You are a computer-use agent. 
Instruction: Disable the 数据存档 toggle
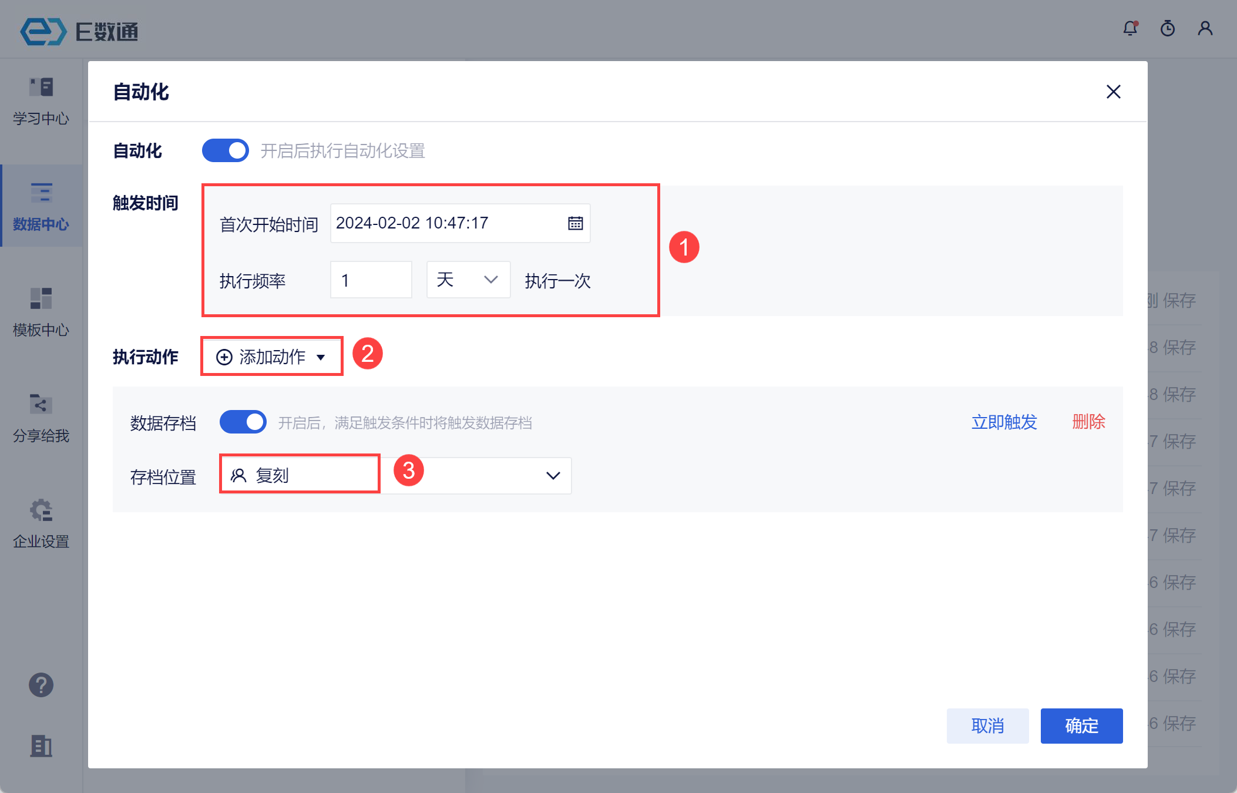tap(243, 422)
